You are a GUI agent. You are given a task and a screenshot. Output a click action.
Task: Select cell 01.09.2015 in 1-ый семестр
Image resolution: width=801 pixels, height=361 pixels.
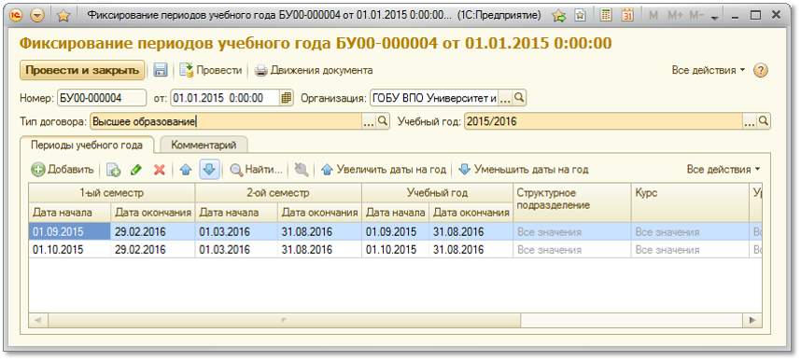(69, 232)
